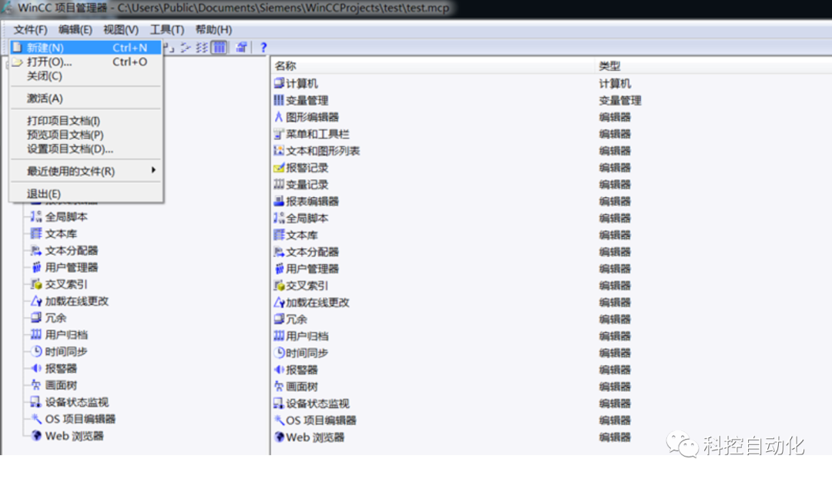
Task: Click the 画面树 icon in the navigation tree
Action: [36, 385]
